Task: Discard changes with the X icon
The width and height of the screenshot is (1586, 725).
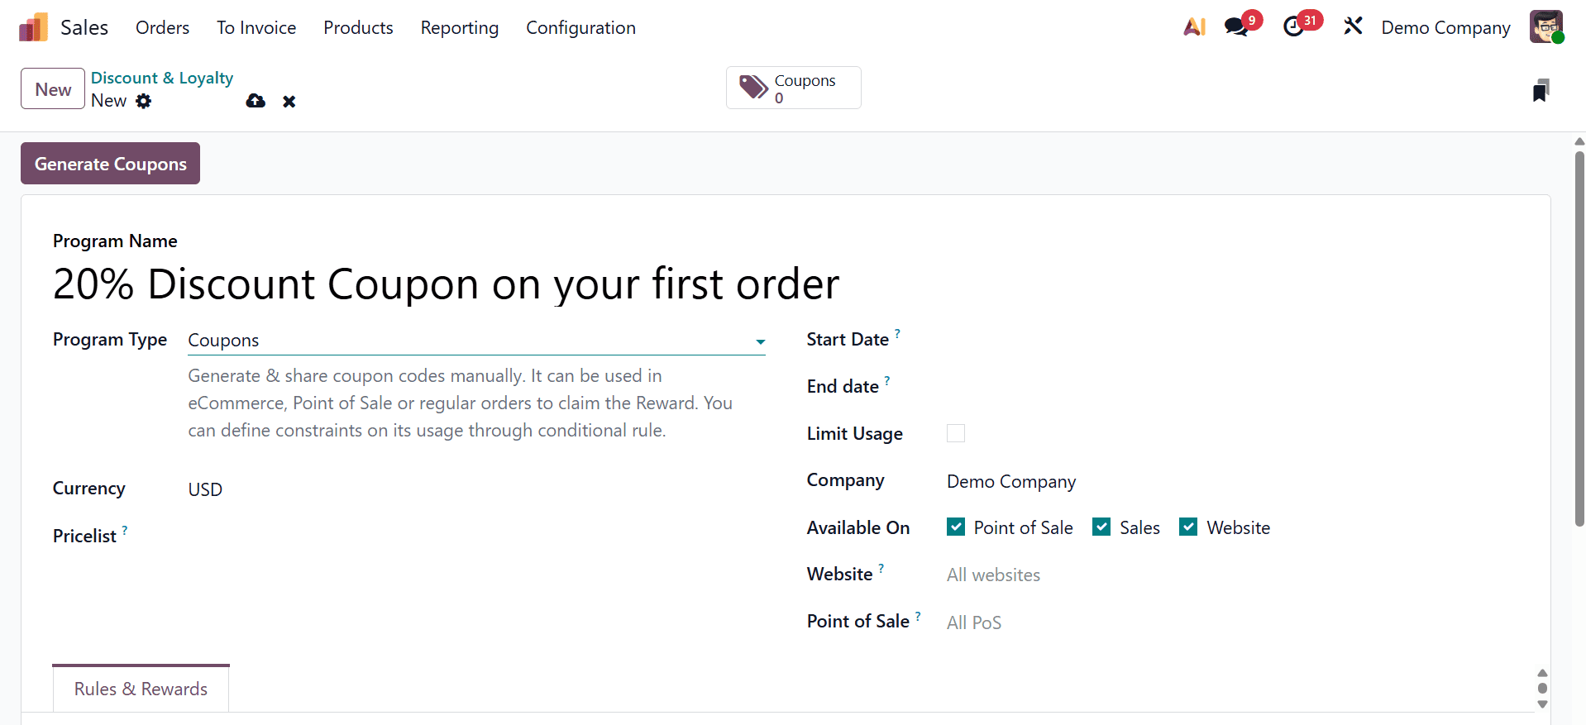Action: [289, 101]
